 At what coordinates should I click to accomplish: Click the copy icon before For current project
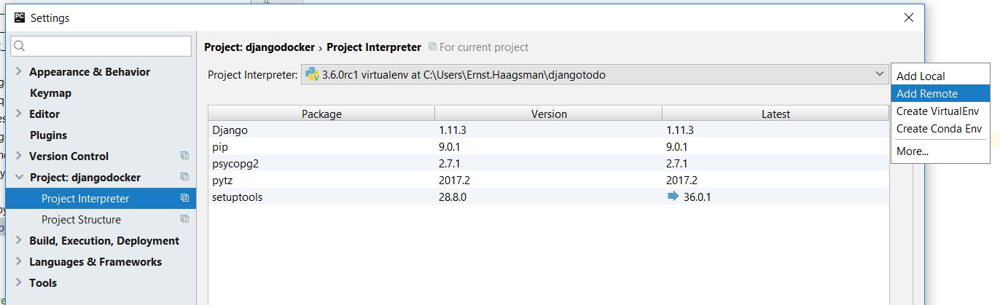pos(433,47)
